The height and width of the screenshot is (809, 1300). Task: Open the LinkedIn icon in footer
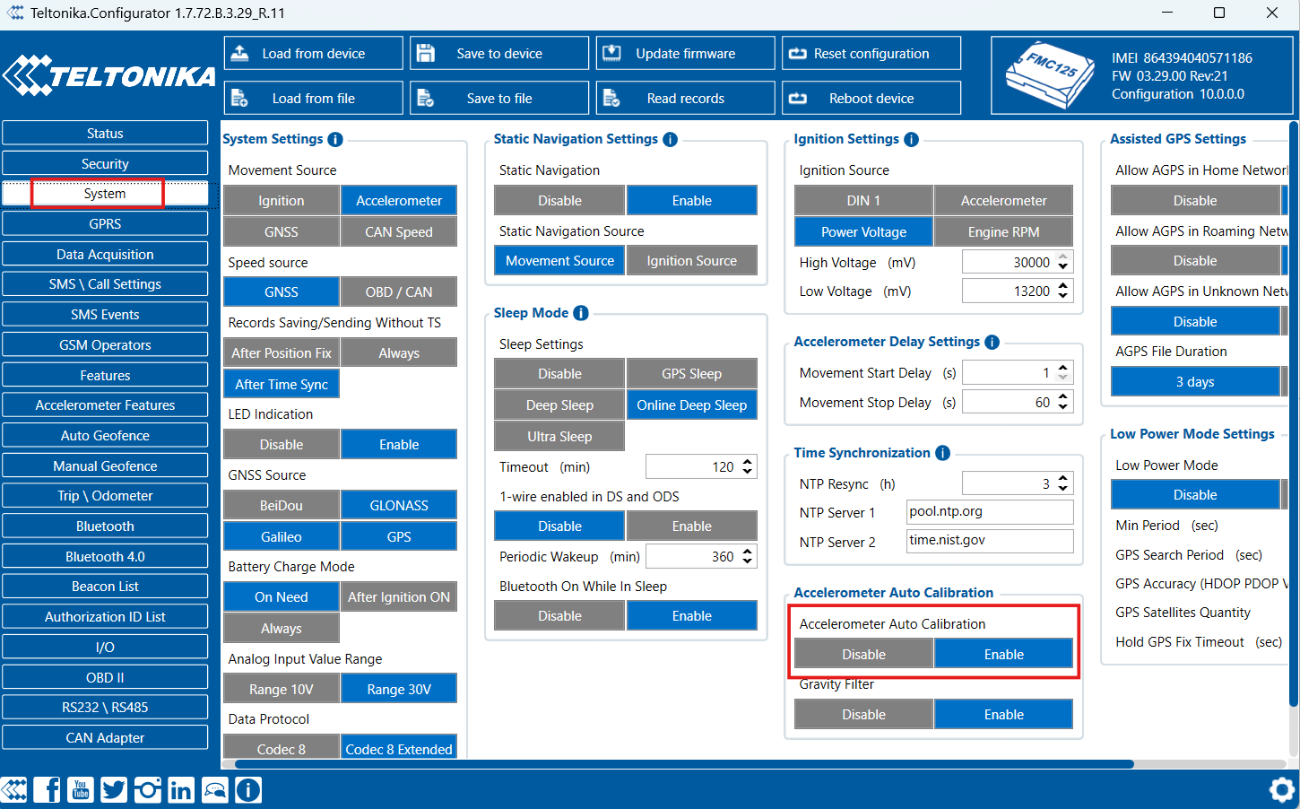coord(181,789)
